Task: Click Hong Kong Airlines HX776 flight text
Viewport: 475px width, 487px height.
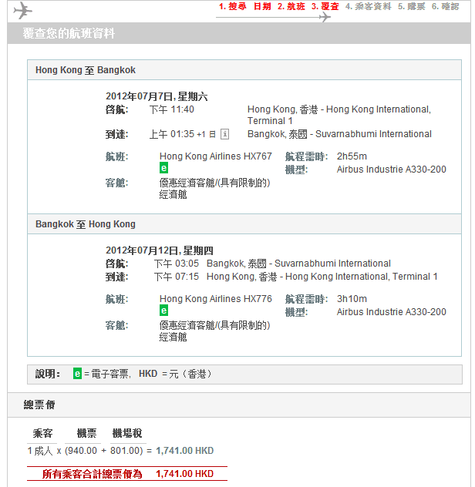Action: (216, 299)
